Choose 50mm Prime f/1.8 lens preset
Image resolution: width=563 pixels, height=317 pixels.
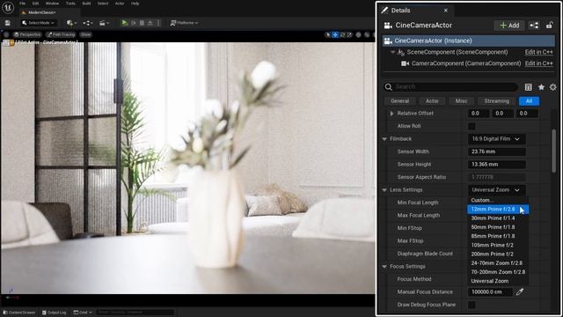point(498,227)
